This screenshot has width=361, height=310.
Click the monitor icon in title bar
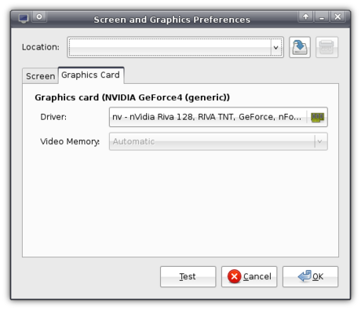click(x=24, y=18)
